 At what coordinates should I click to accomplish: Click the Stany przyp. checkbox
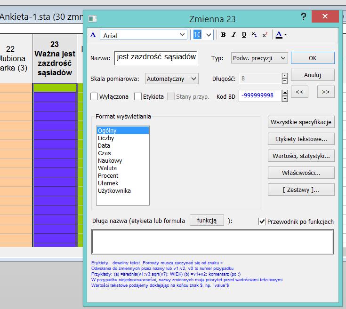pyautogui.click(x=171, y=96)
